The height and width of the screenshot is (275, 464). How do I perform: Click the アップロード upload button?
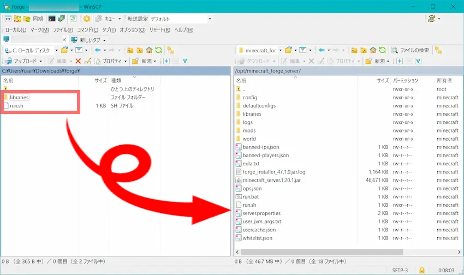point(21,61)
